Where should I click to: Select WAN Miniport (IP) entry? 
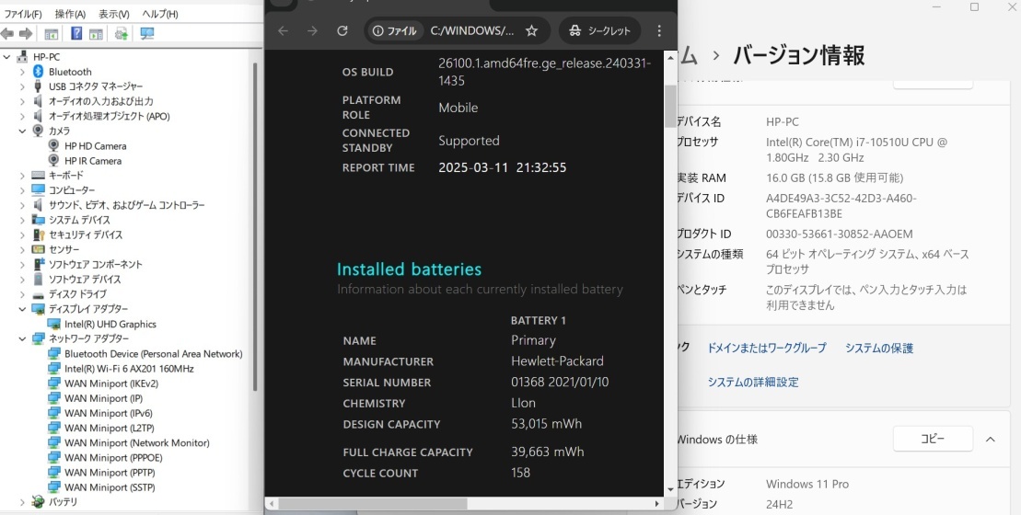(103, 398)
